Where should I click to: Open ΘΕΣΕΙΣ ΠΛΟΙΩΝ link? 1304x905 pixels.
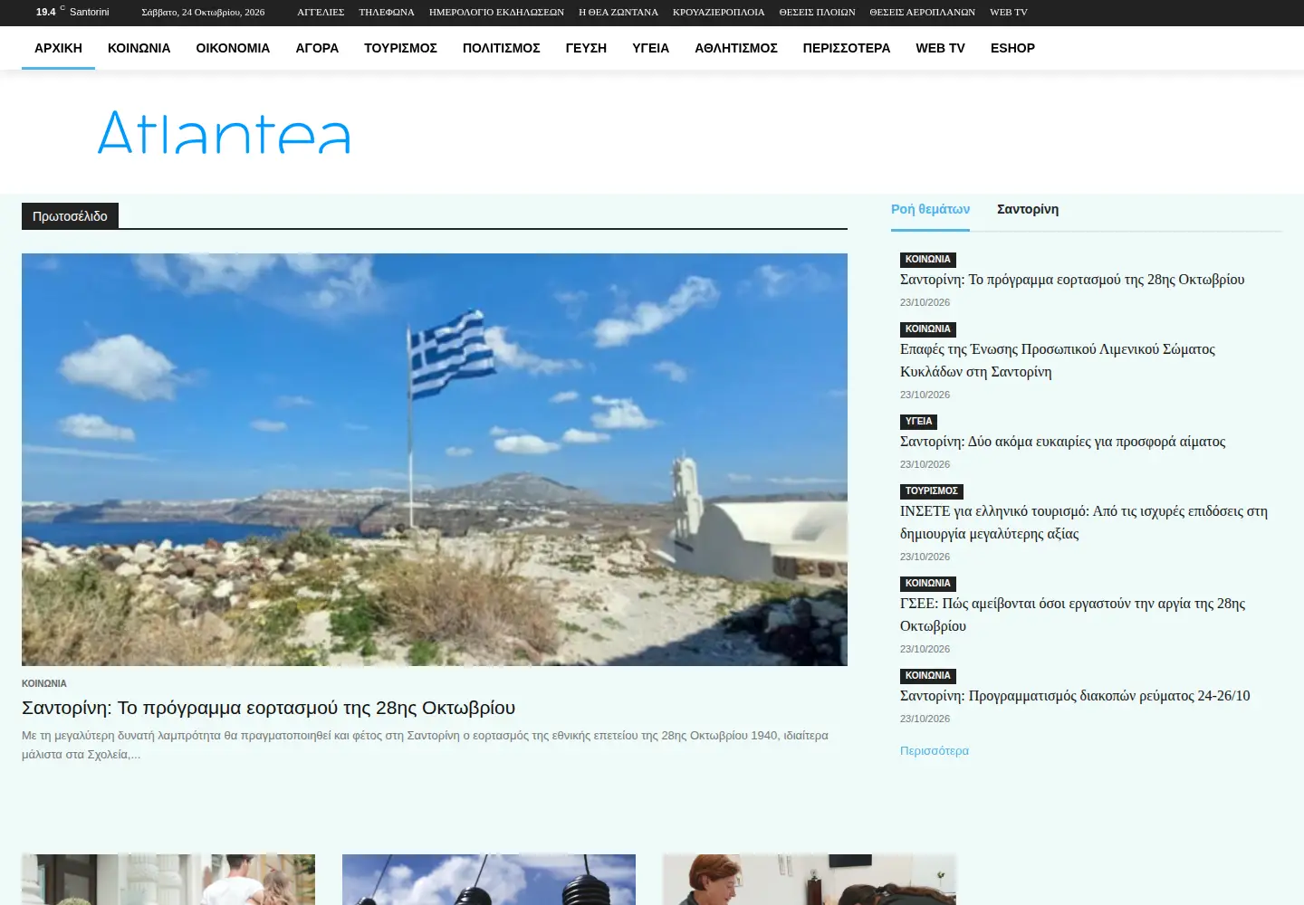[x=817, y=12]
